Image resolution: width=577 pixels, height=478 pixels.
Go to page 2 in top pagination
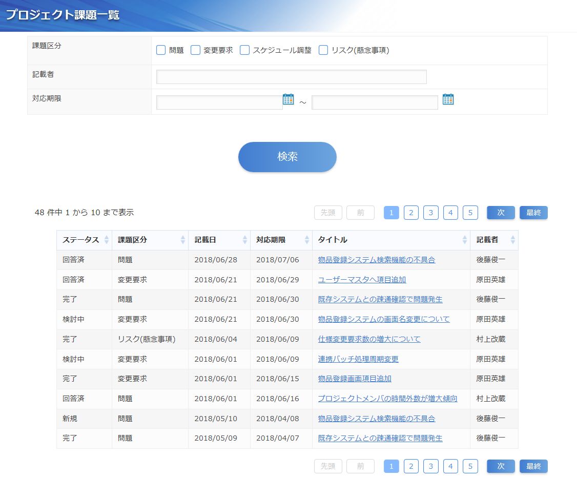(x=411, y=213)
